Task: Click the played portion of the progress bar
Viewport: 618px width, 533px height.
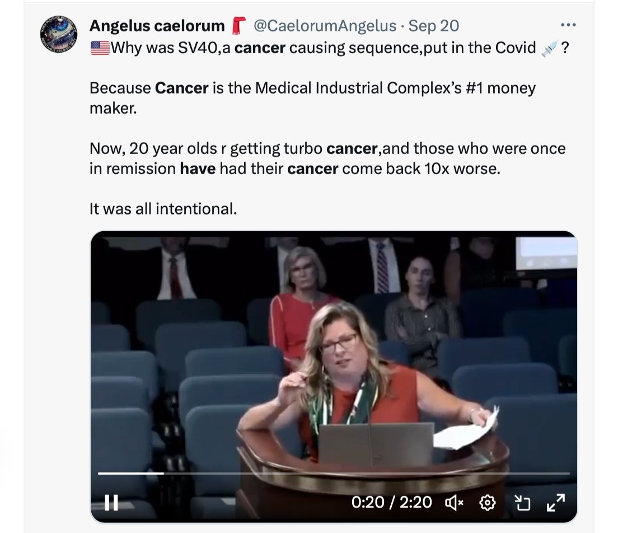Action: (131, 473)
